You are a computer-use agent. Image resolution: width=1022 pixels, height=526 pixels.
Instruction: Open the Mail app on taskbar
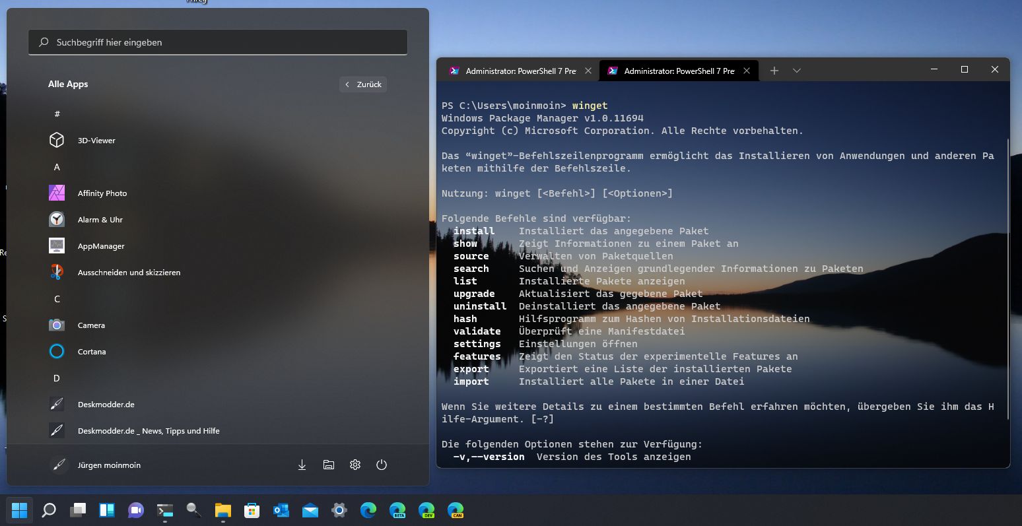pos(310,510)
